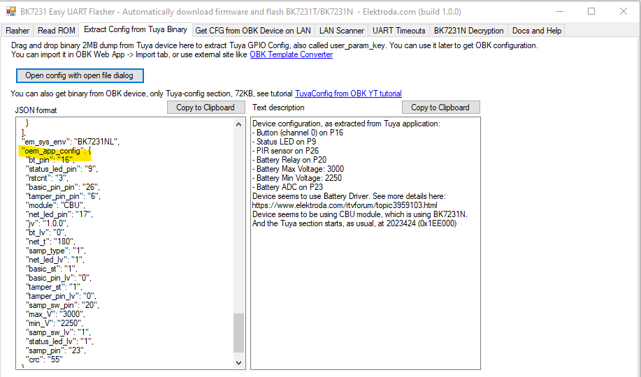Click the elektroda.com topic3959103 URL text
Image resolution: width=641 pixels, height=377 pixels.
tap(345, 205)
